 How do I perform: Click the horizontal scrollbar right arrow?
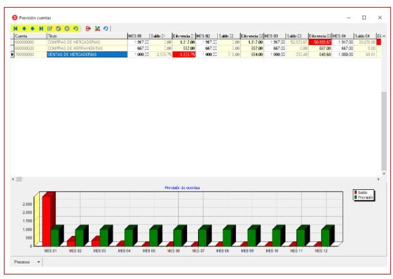pyautogui.click(x=378, y=179)
